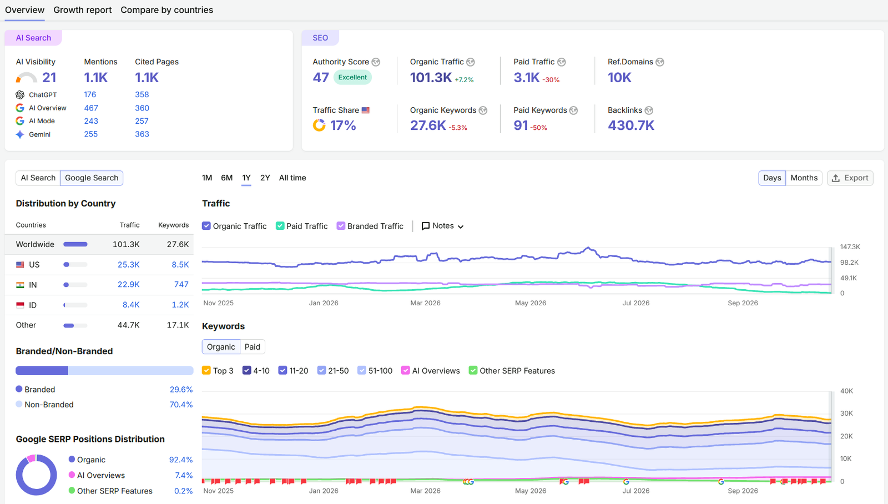The image size is (888, 504).
Task: Toggle the 51-100 positions checkbox
Action: point(362,370)
